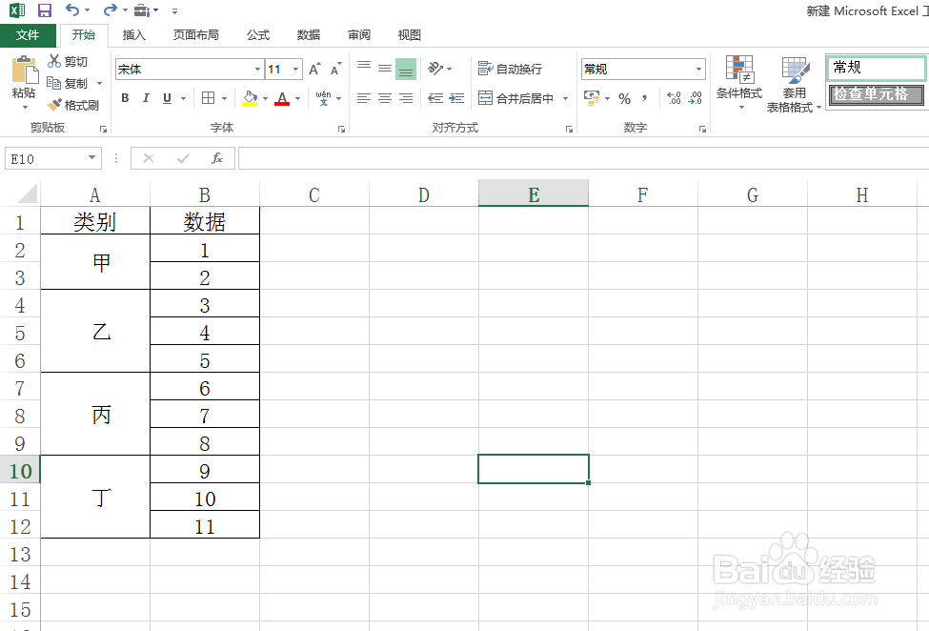Open the font name 宋体 dropdown
The image size is (929, 631).
pyautogui.click(x=256, y=69)
